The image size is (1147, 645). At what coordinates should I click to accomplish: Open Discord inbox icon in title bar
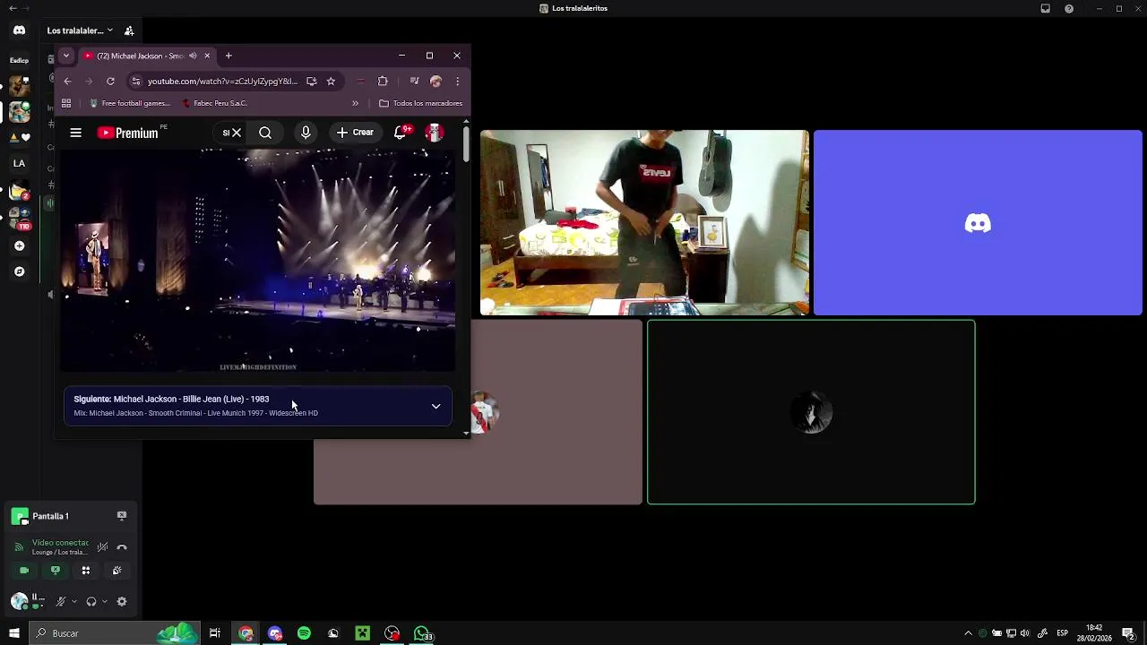pyautogui.click(x=1045, y=8)
